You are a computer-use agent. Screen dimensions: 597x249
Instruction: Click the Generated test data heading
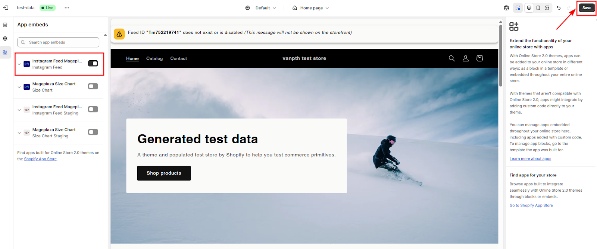pos(198,139)
